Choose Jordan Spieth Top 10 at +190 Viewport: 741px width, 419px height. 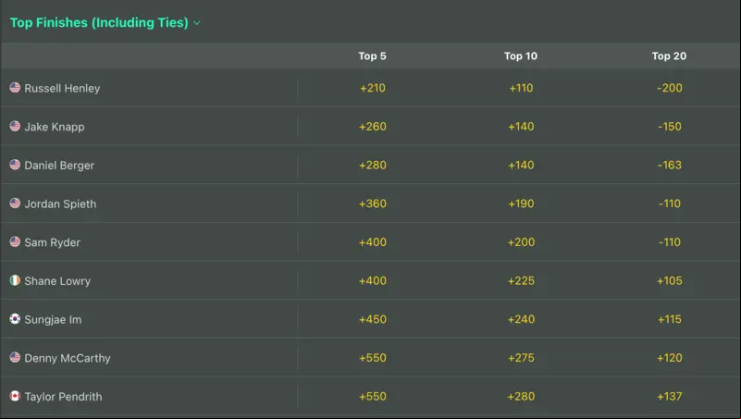tap(521, 203)
